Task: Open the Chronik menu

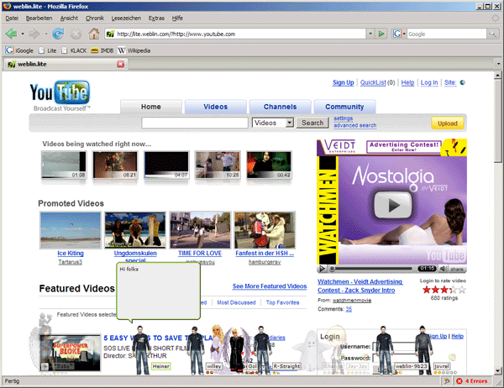Action: pos(95,18)
